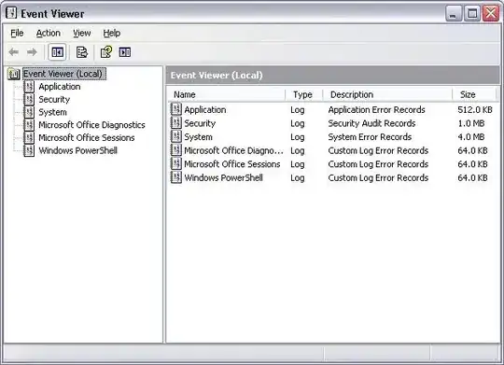The height and width of the screenshot is (365, 504).
Task: Minimize the Event Viewer window
Action: point(454,13)
